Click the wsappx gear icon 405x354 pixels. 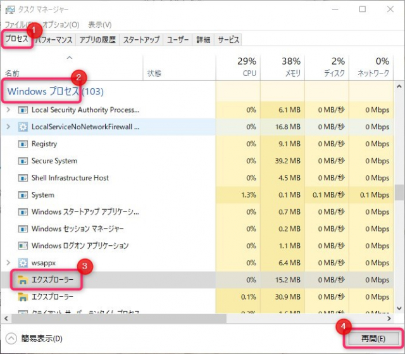pyautogui.click(x=23, y=263)
